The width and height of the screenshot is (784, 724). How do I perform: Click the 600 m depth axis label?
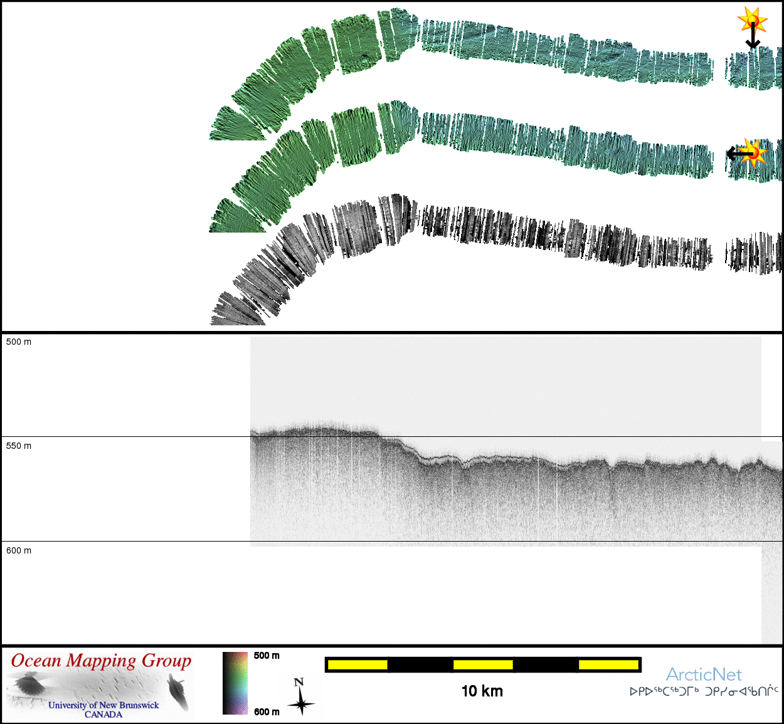[19, 550]
